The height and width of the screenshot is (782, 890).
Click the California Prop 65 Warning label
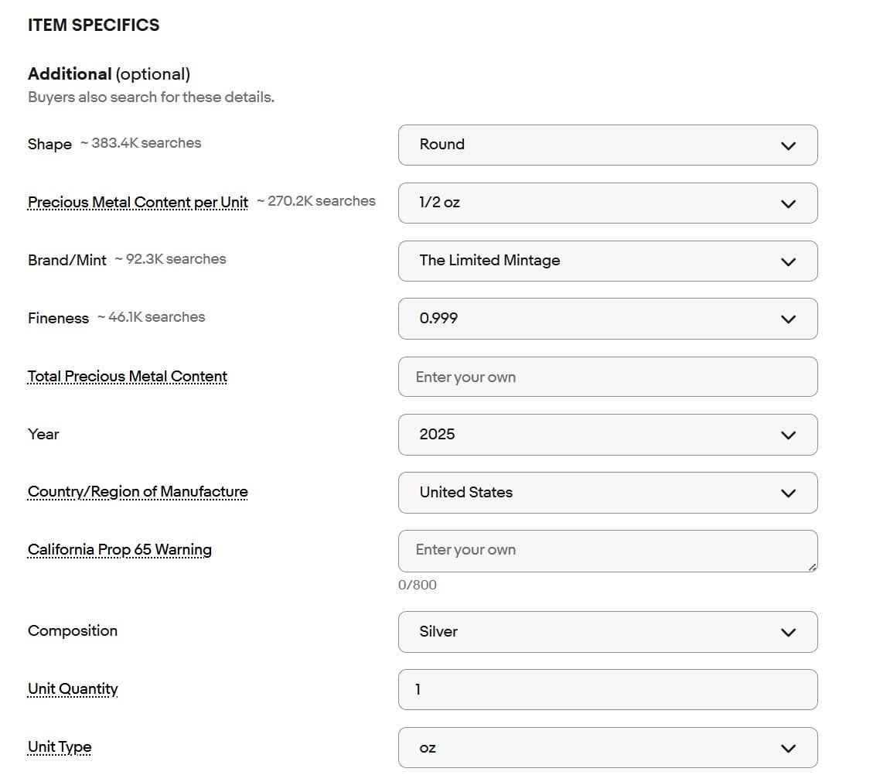tap(120, 550)
